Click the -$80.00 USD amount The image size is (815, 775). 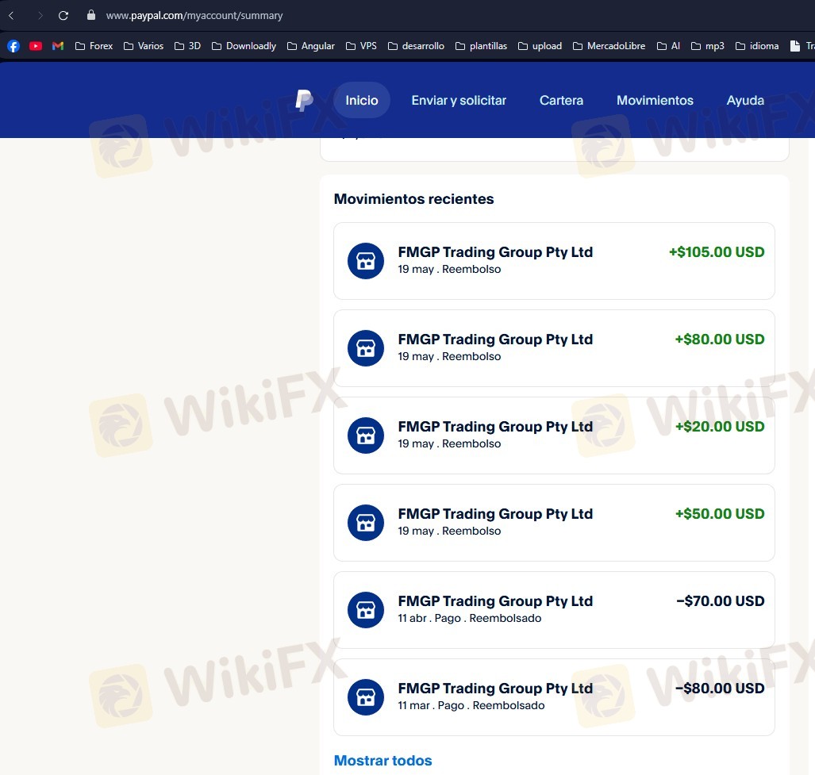point(720,689)
